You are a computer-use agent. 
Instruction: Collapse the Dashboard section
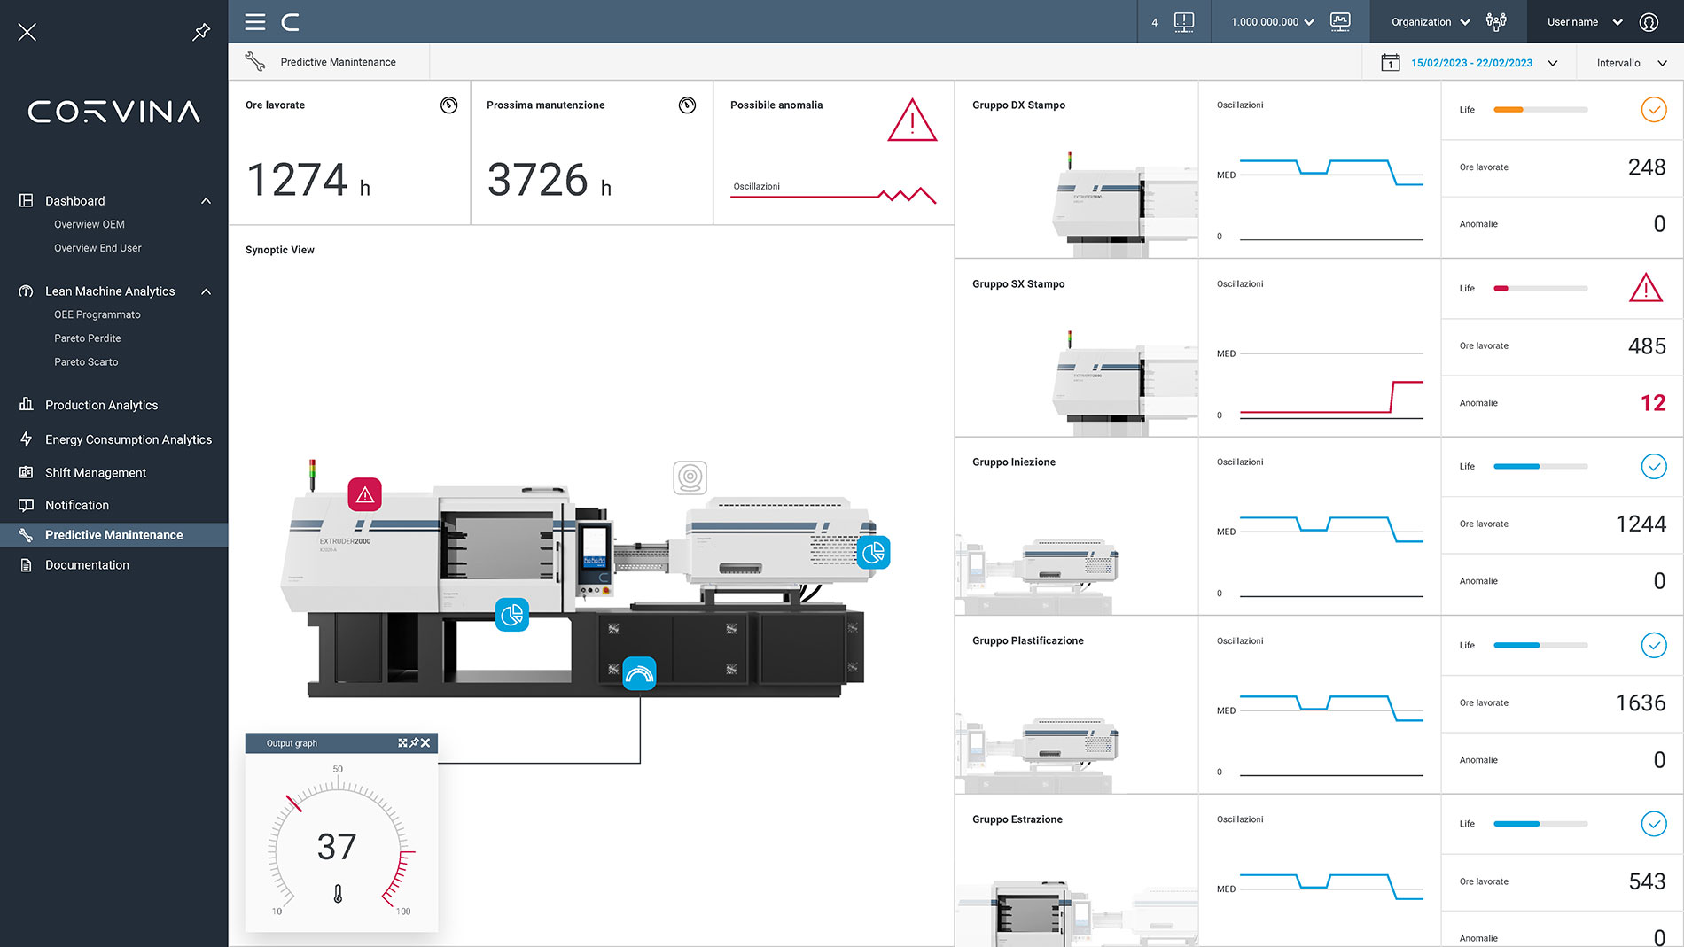tap(206, 200)
